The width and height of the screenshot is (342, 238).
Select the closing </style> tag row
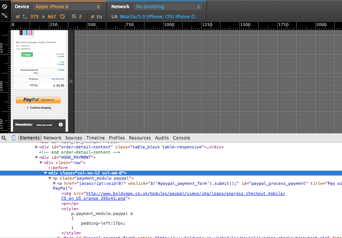(x=71, y=233)
